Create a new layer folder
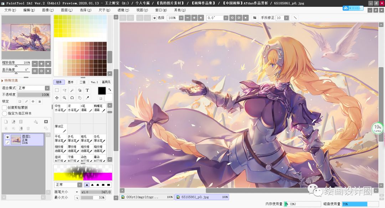Viewport: 385px width, 208px height. [x=21, y=122]
